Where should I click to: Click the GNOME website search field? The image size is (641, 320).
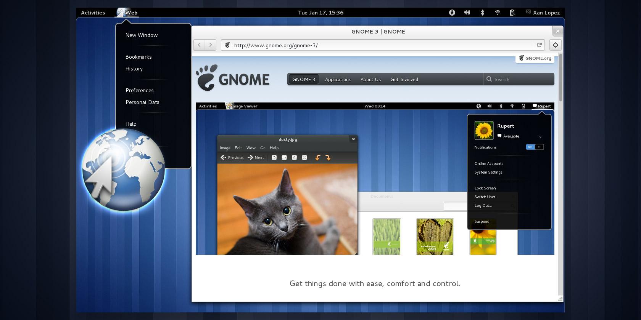[x=521, y=79]
